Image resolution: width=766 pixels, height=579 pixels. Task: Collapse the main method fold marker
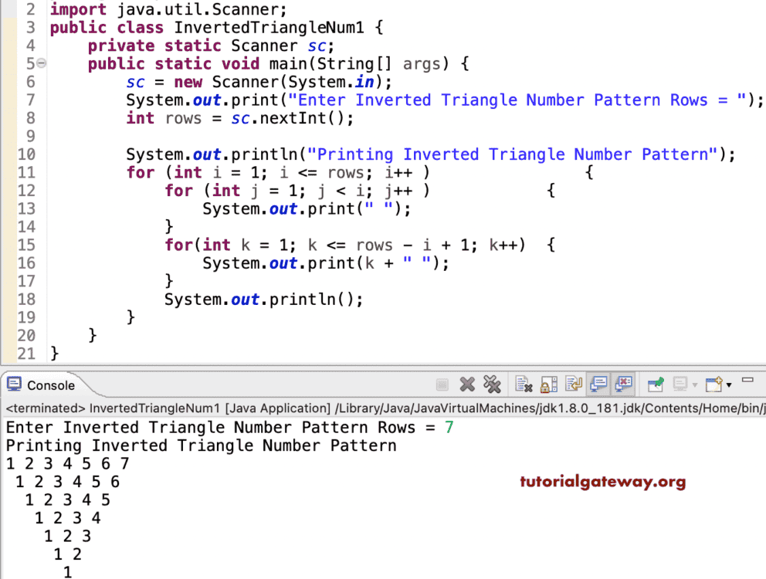[42, 63]
